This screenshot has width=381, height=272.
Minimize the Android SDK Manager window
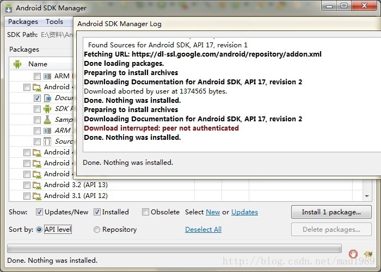click(x=329, y=6)
